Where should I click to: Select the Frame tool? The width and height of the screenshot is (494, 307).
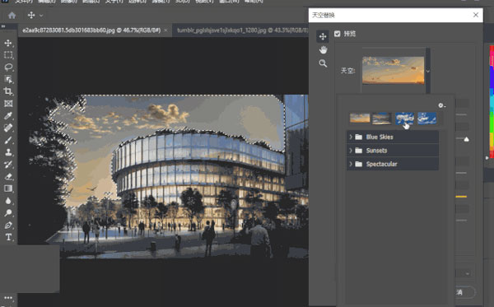coord(8,104)
